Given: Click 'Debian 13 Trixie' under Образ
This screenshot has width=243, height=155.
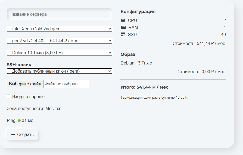Looking at the screenshot, I should (136, 63).
